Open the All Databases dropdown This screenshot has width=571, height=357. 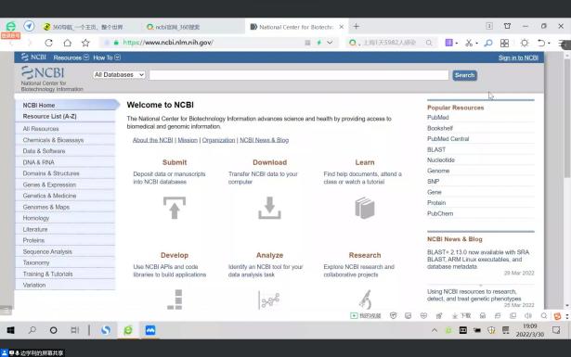point(119,74)
